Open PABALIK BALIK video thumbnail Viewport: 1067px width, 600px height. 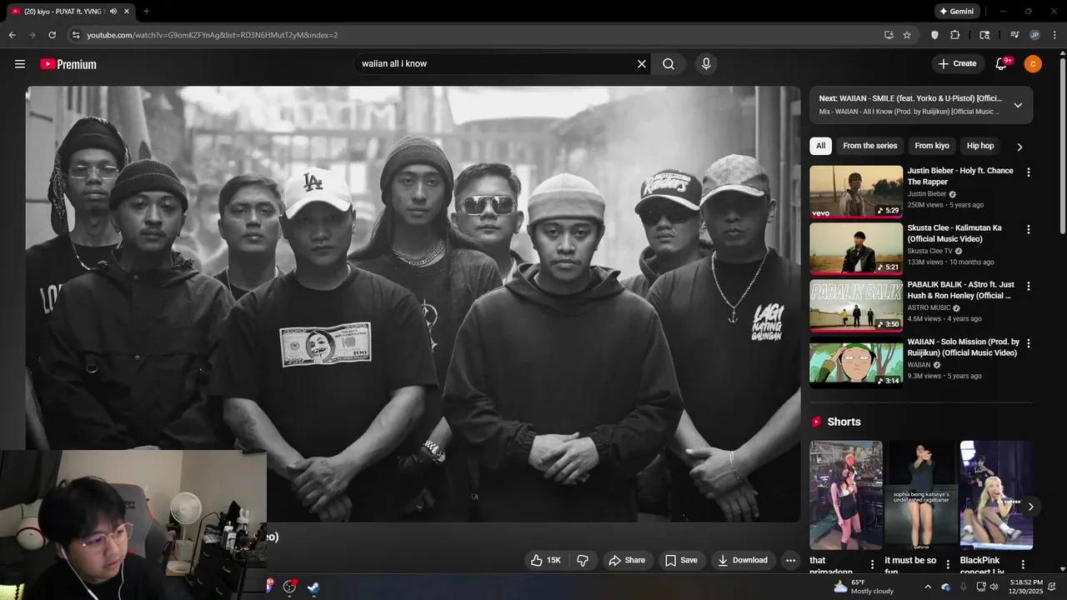[x=856, y=305]
